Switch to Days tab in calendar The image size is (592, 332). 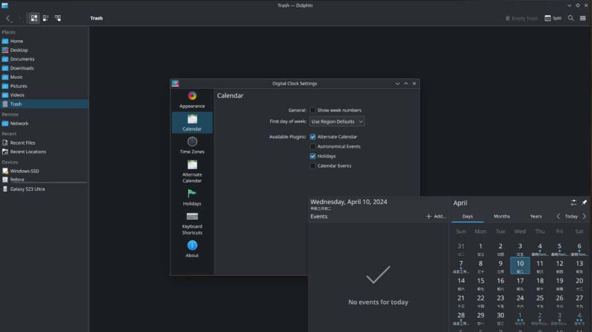[x=467, y=216]
